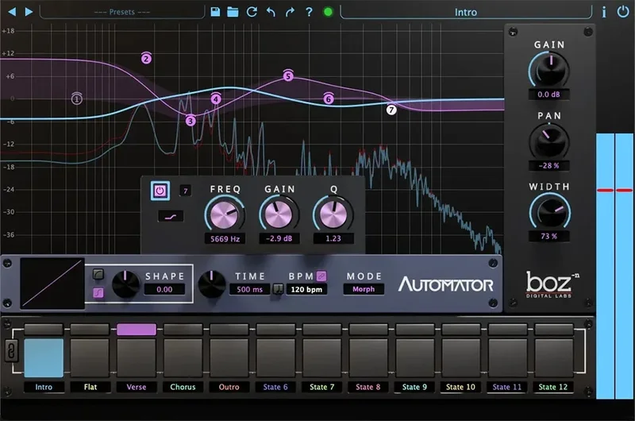Select the purple S-curve shape button

pyautogui.click(x=98, y=292)
